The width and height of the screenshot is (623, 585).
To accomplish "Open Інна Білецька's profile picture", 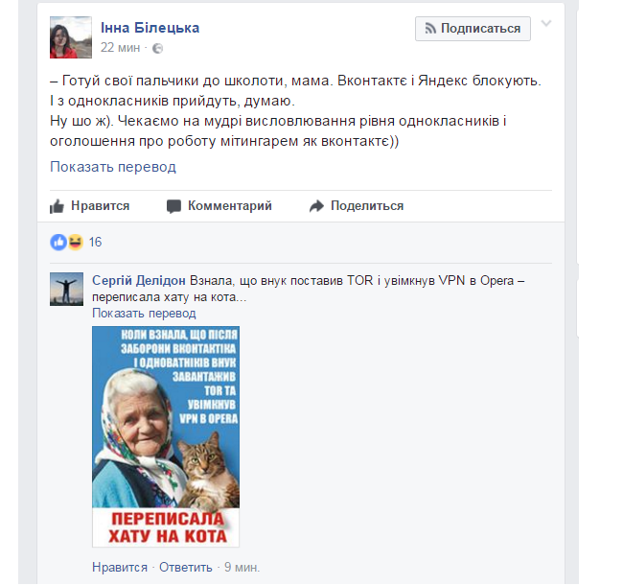I will click(71, 37).
